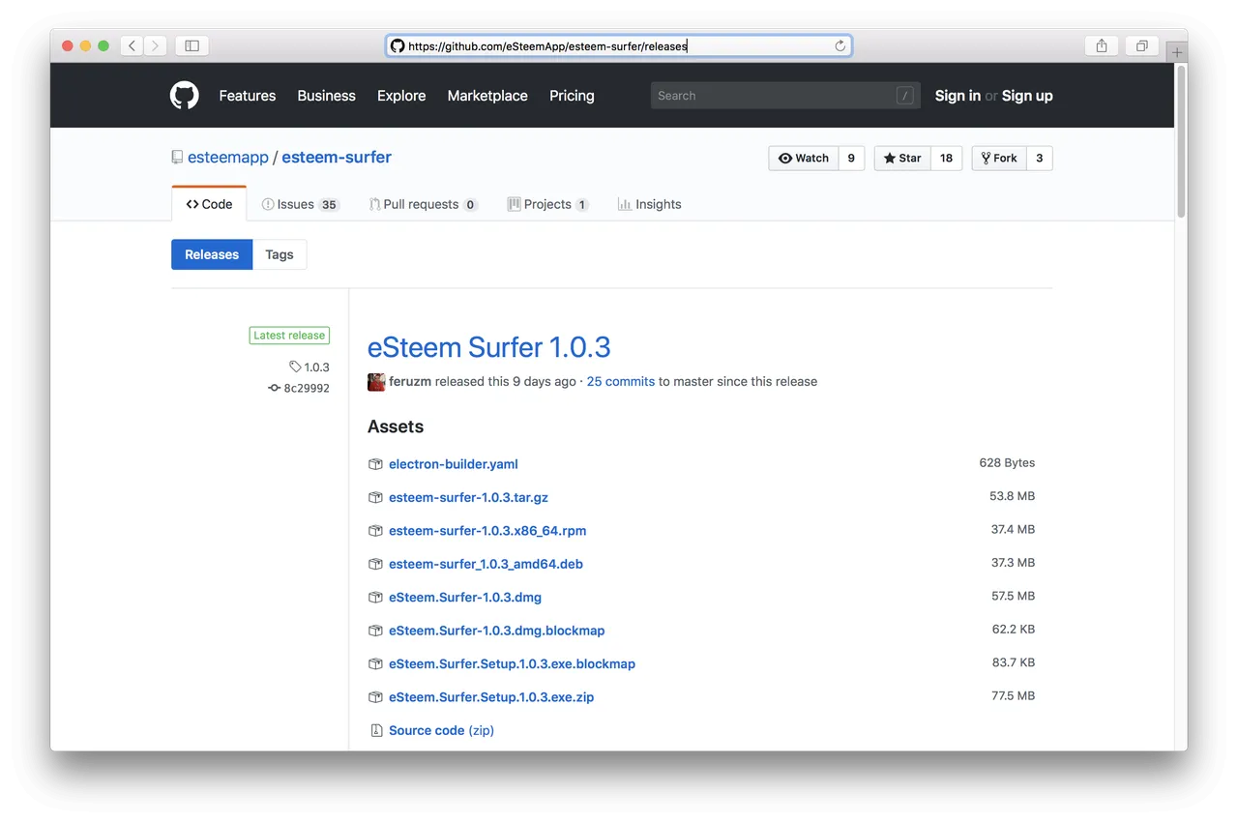Select the Tags button
The width and height of the screenshot is (1238, 823).
(x=280, y=254)
